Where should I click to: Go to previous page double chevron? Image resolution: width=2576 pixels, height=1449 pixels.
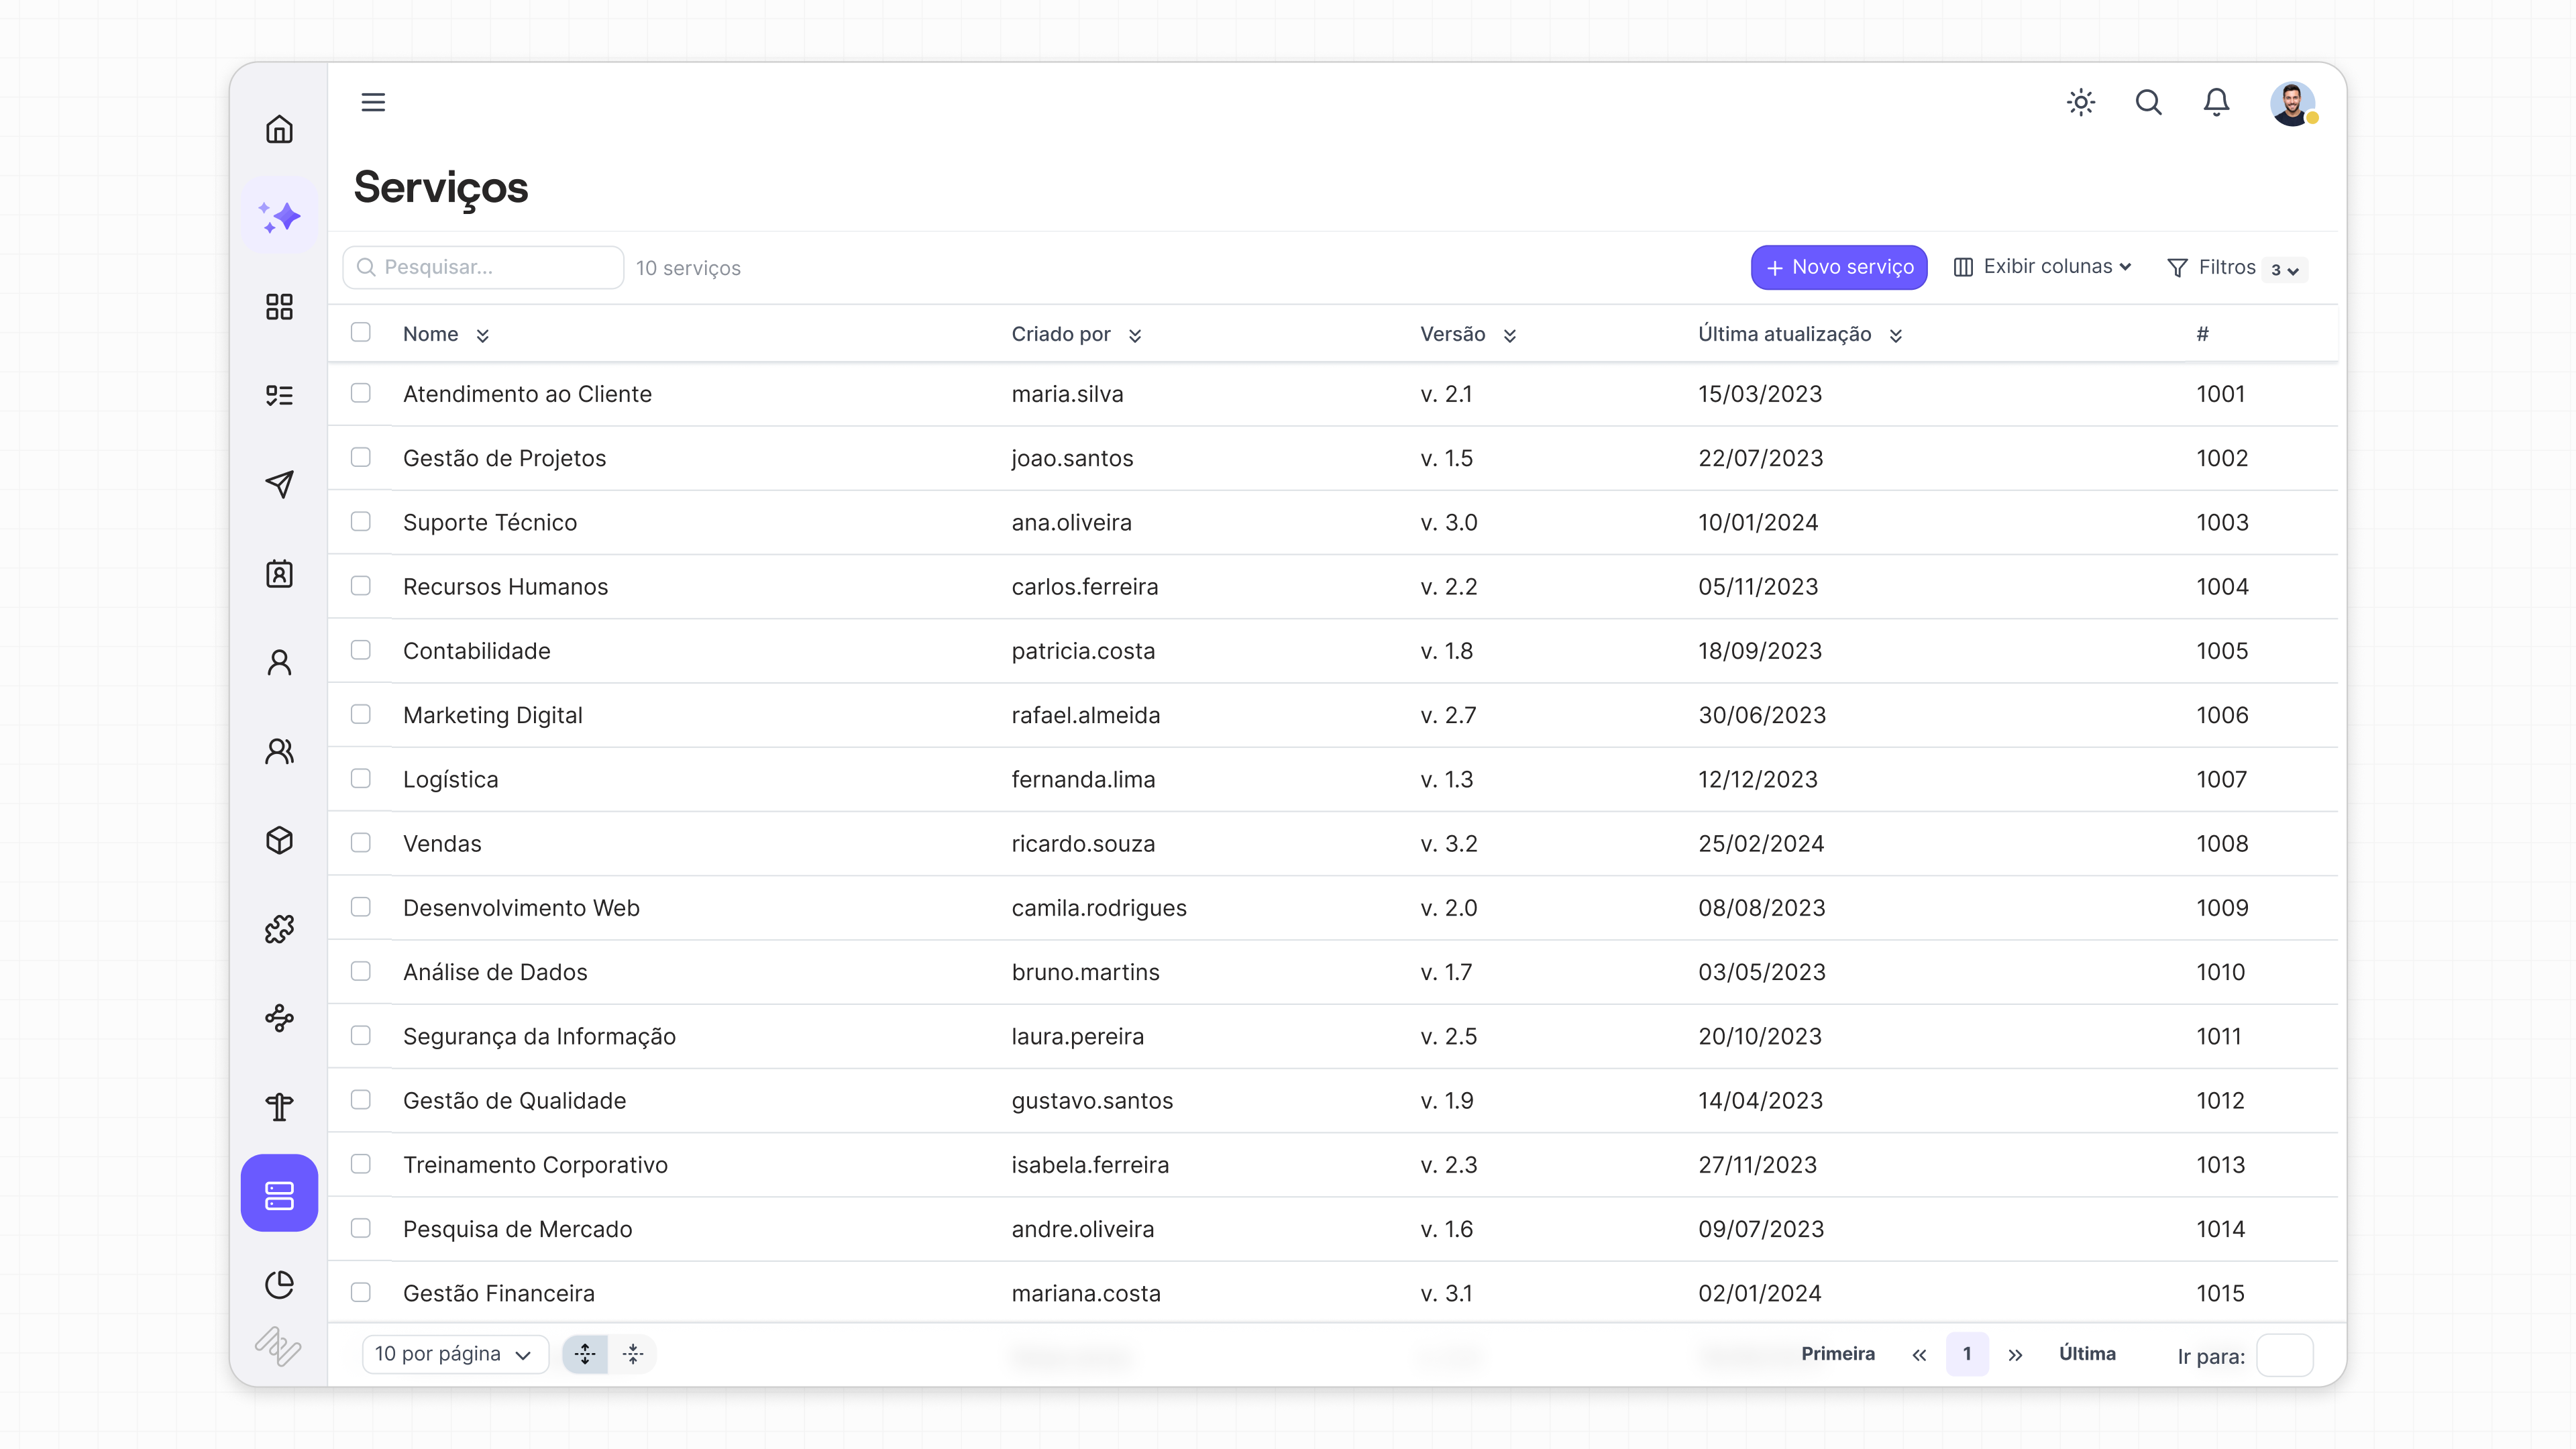pyautogui.click(x=1919, y=1355)
